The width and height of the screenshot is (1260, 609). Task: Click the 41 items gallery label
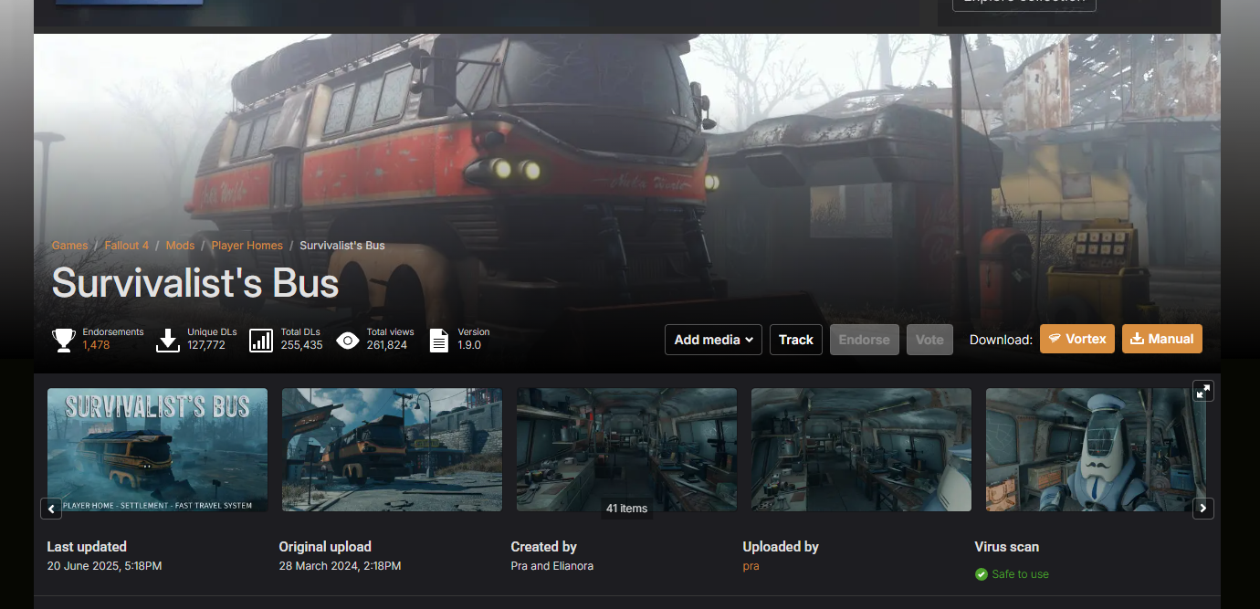click(x=626, y=509)
